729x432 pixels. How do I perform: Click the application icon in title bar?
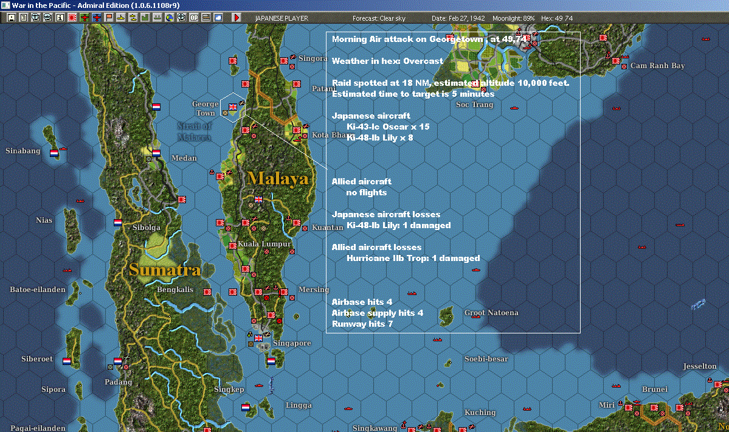click(x=5, y=5)
